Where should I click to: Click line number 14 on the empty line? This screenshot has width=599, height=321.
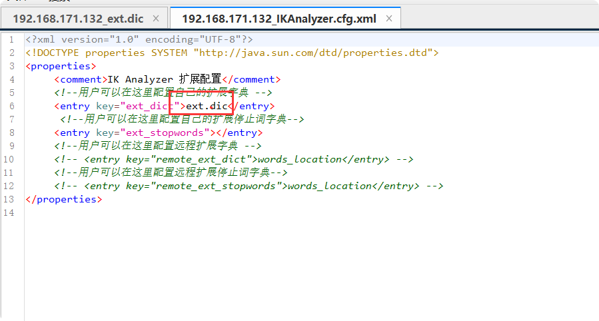(x=9, y=212)
